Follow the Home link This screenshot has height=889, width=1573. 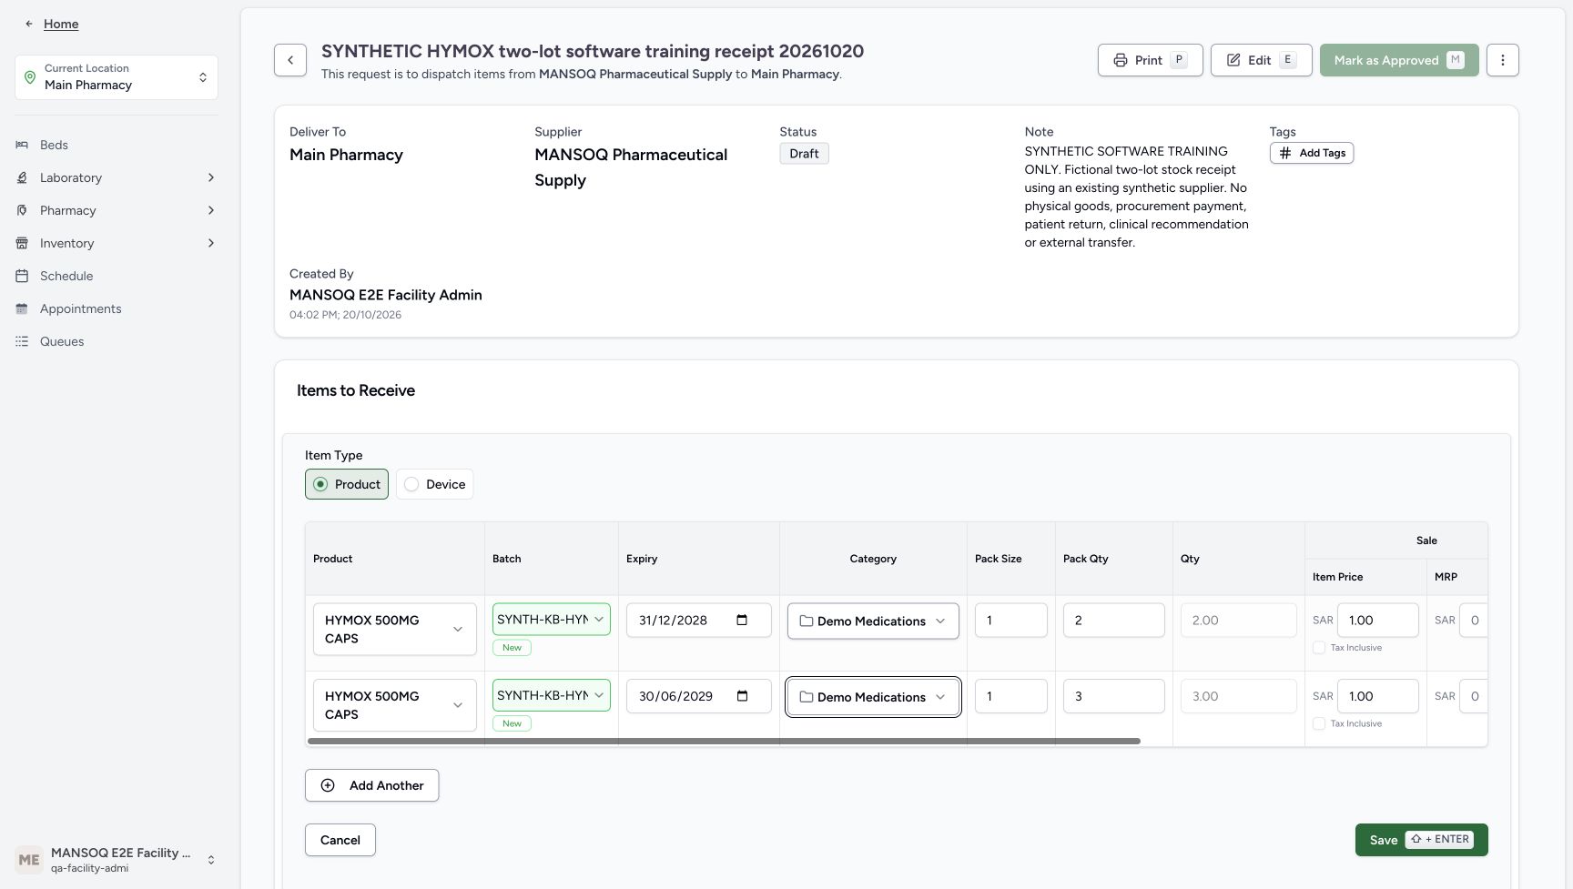coord(61,25)
